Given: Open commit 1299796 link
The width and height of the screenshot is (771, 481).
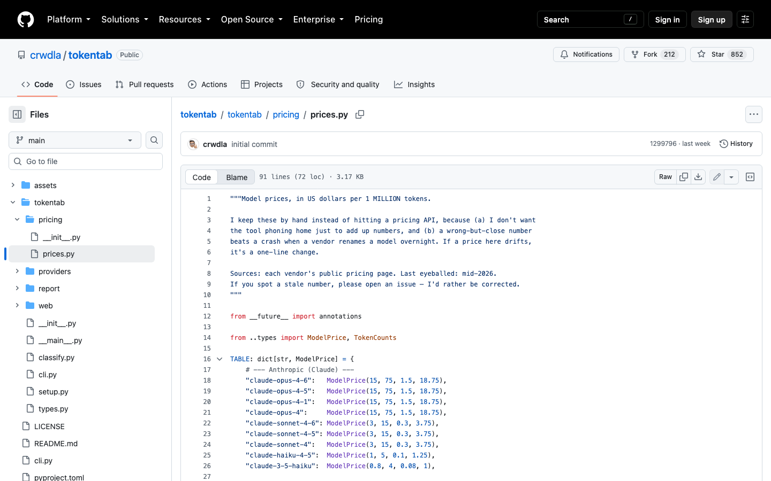Looking at the screenshot, I should 663,144.
